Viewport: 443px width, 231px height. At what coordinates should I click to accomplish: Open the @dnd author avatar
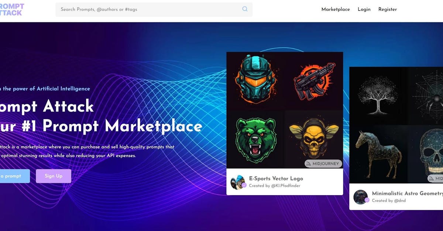(361, 197)
